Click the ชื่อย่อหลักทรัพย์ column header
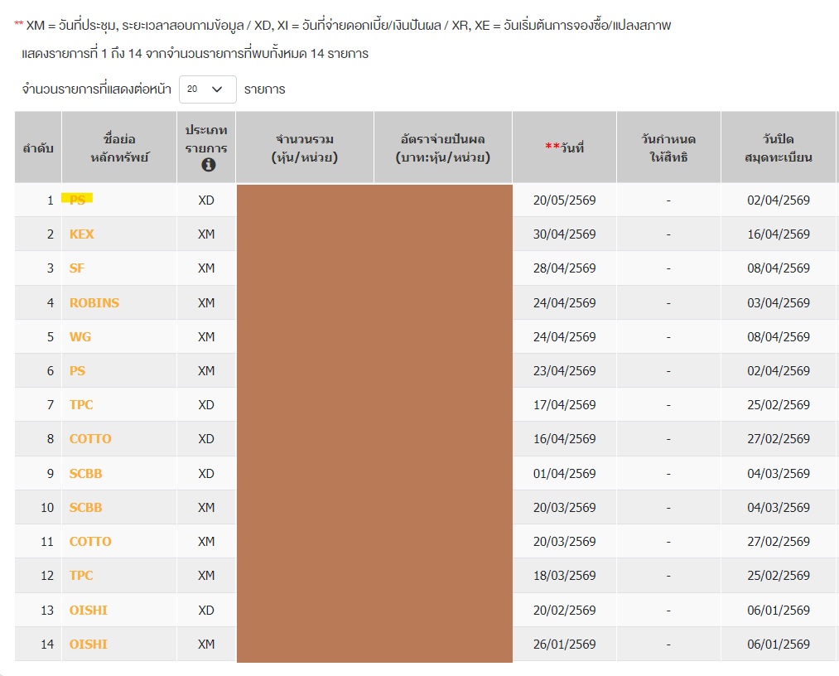This screenshot has height=676, width=839. (x=119, y=147)
